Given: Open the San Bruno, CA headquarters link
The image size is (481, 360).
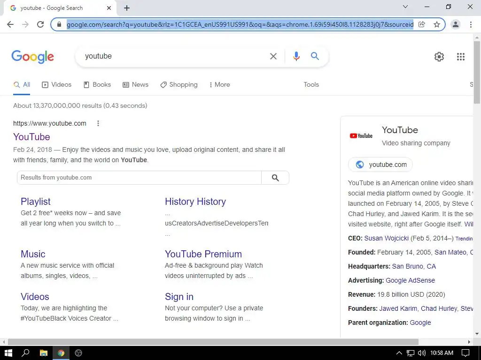Looking at the screenshot, I should tap(414, 267).
